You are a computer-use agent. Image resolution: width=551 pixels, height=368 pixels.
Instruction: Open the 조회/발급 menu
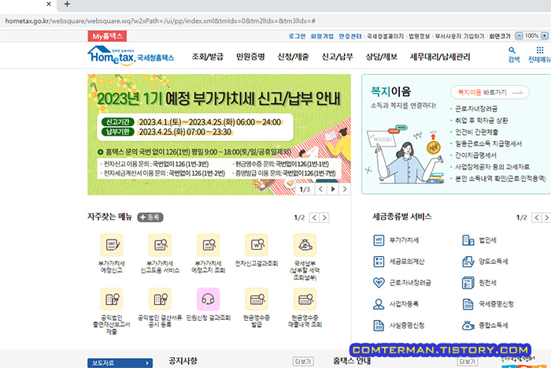[207, 57]
